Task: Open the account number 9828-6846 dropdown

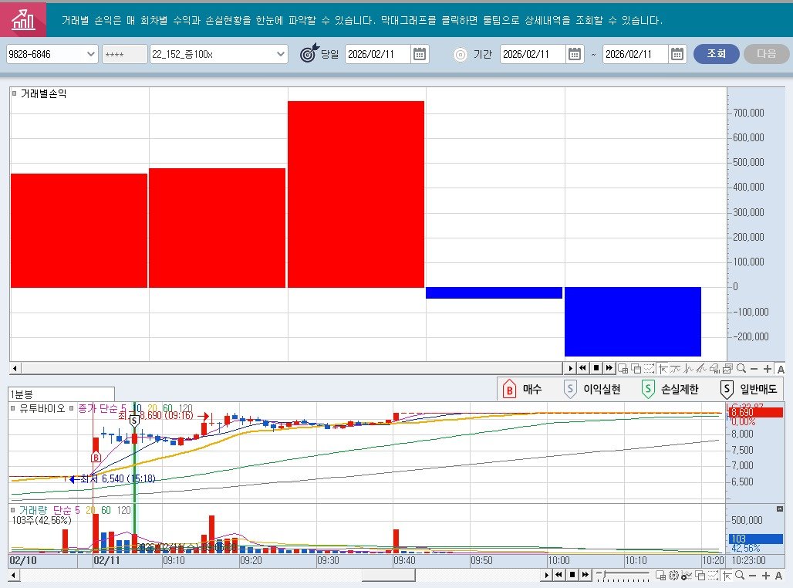Action: pos(90,54)
